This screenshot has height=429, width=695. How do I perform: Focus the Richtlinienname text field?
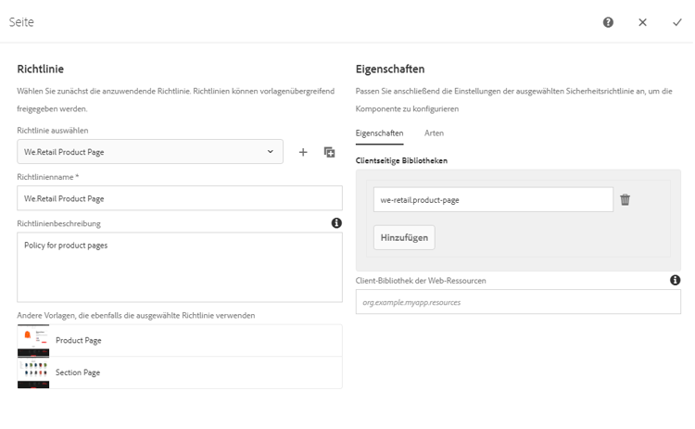179,198
